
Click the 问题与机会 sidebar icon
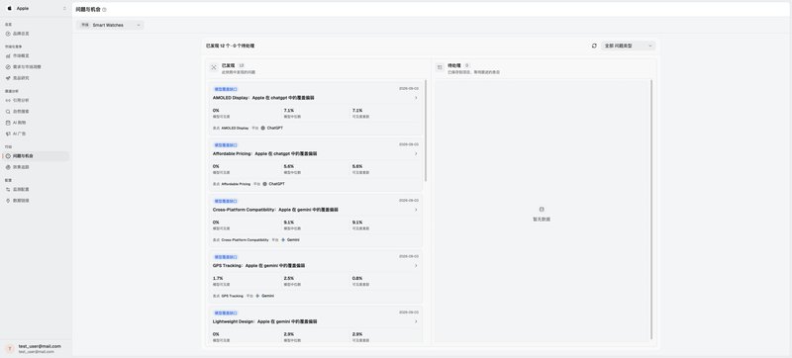pyautogui.click(x=8, y=156)
